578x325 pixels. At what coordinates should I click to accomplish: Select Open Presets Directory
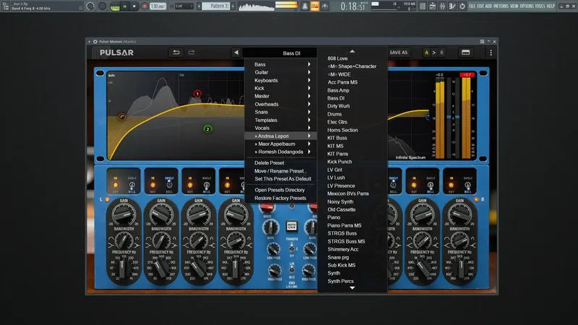pyautogui.click(x=280, y=190)
